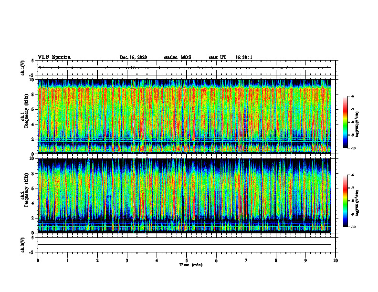378x292 pixels.
Task: Click the ch.1 frequency tick label "2"
Action: pyautogui.click(x=33, y=139)
